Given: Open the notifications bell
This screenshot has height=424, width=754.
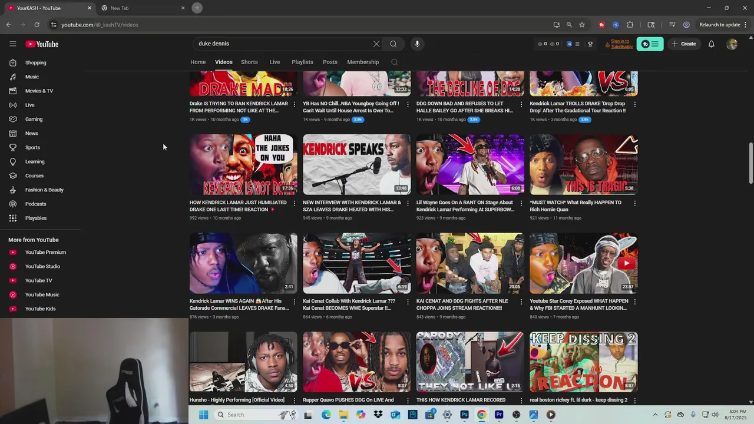Looking at the screenshot, I should 712,44.
